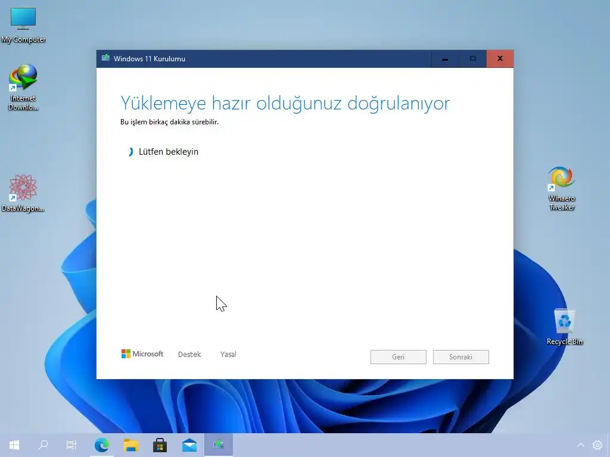
Task: Show hidden system tray icons
Action: (580, 445)
